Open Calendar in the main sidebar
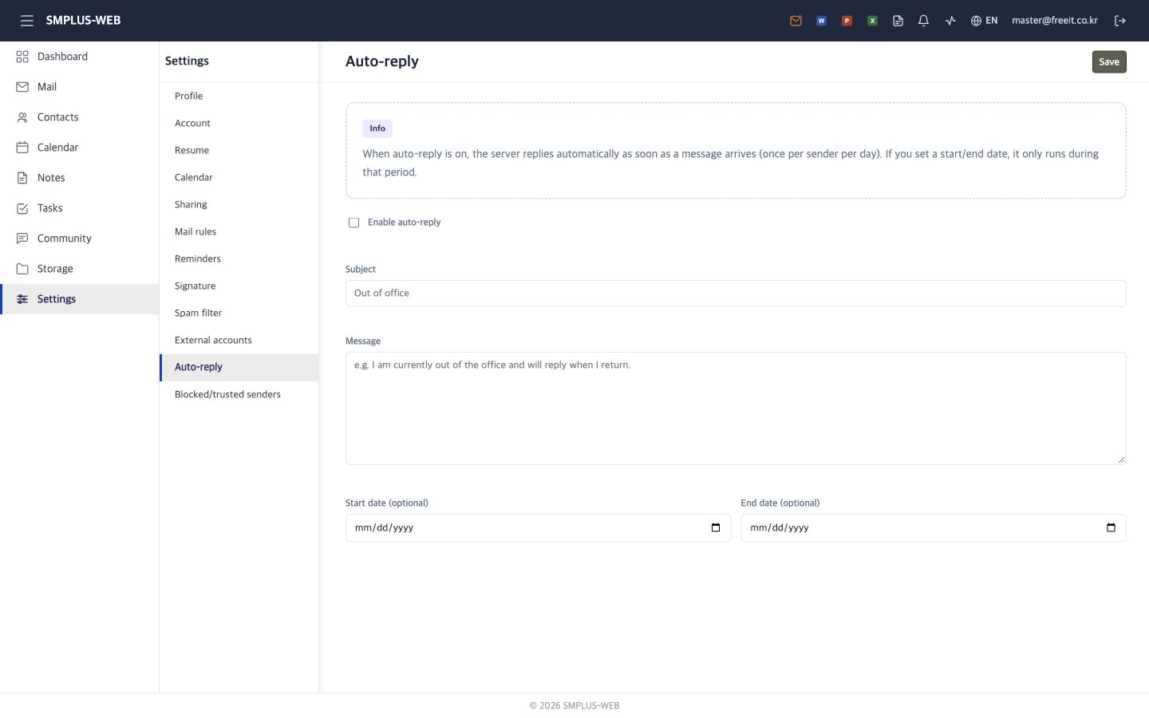This screenshot has height=718, width=1149. tap(80, 148)
